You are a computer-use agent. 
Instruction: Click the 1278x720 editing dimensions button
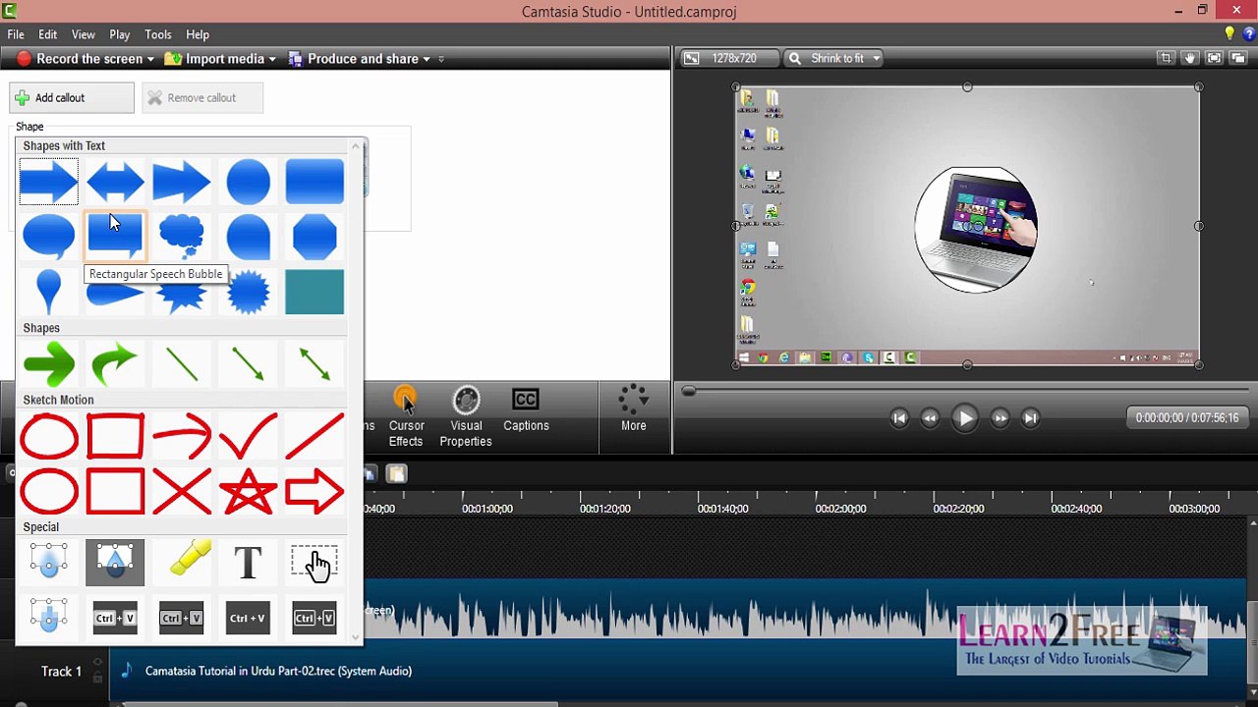(728, 58)
